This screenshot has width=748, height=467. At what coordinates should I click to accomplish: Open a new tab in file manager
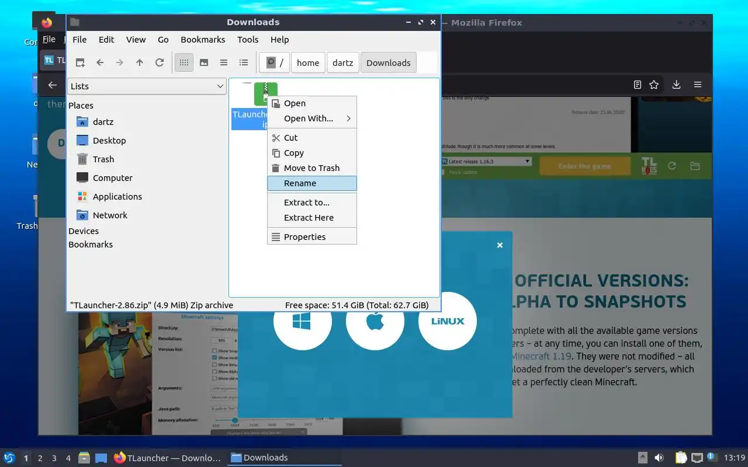pos(81,62)
